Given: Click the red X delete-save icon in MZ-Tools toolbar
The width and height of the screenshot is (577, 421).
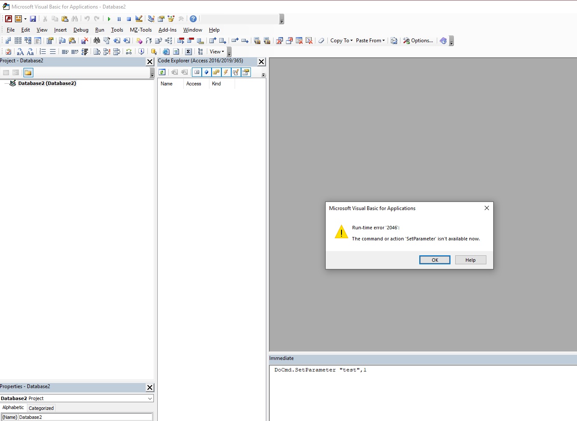Looking at the screenshot, I should click(85, 41).
